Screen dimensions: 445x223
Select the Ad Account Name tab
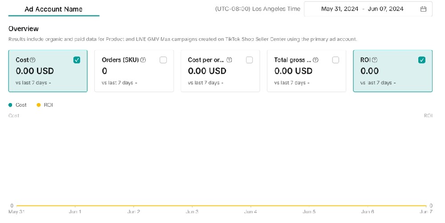[54, 9]
